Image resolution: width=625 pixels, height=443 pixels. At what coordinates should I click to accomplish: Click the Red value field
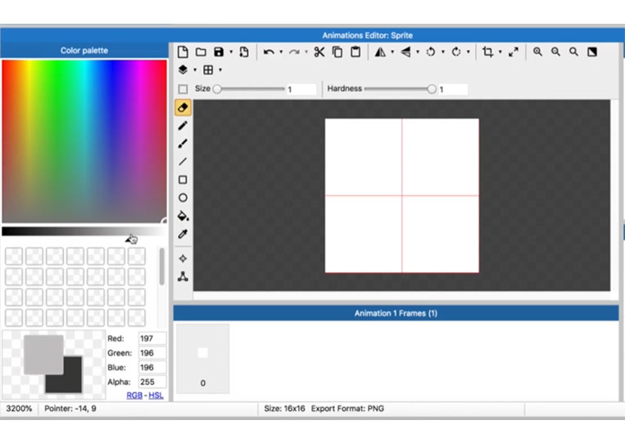coord(152,338)
